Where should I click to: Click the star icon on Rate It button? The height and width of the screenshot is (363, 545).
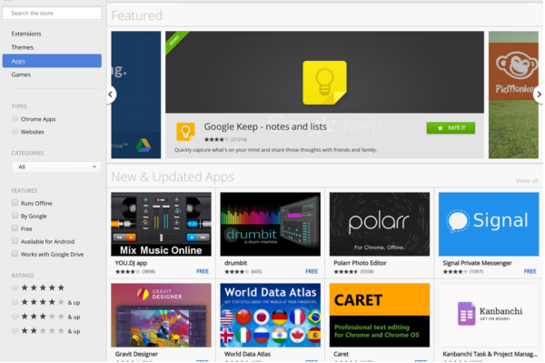tap(441, 128)
